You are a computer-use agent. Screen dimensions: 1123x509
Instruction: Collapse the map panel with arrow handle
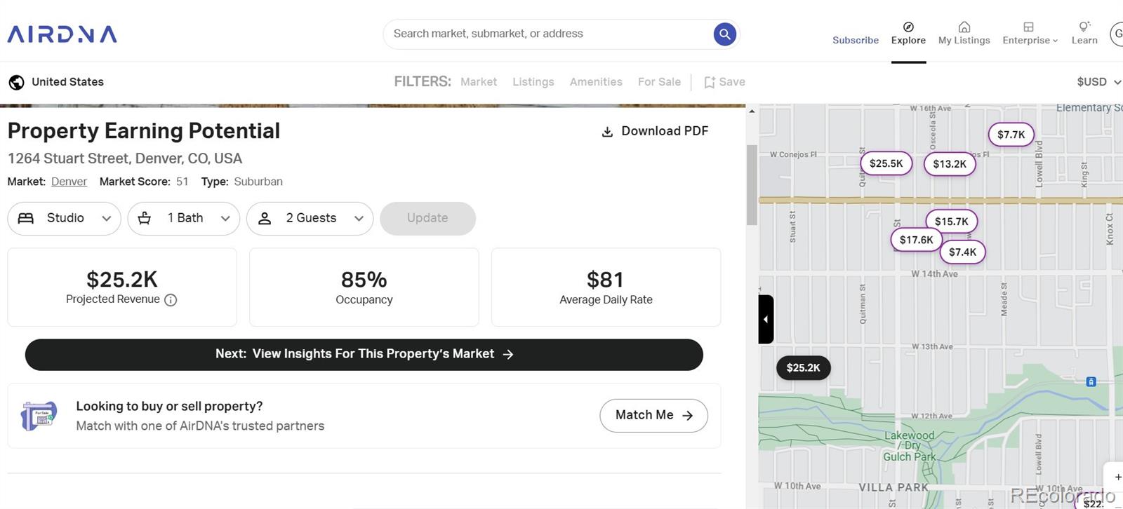[766, 319]
